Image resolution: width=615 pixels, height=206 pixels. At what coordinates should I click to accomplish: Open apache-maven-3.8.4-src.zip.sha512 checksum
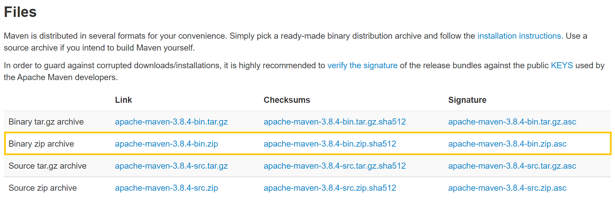(x=330, y=188)
